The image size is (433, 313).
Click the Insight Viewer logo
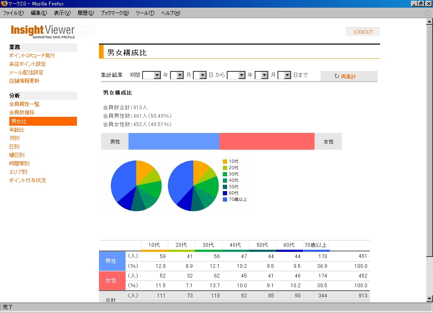click(x=43, y=31)
